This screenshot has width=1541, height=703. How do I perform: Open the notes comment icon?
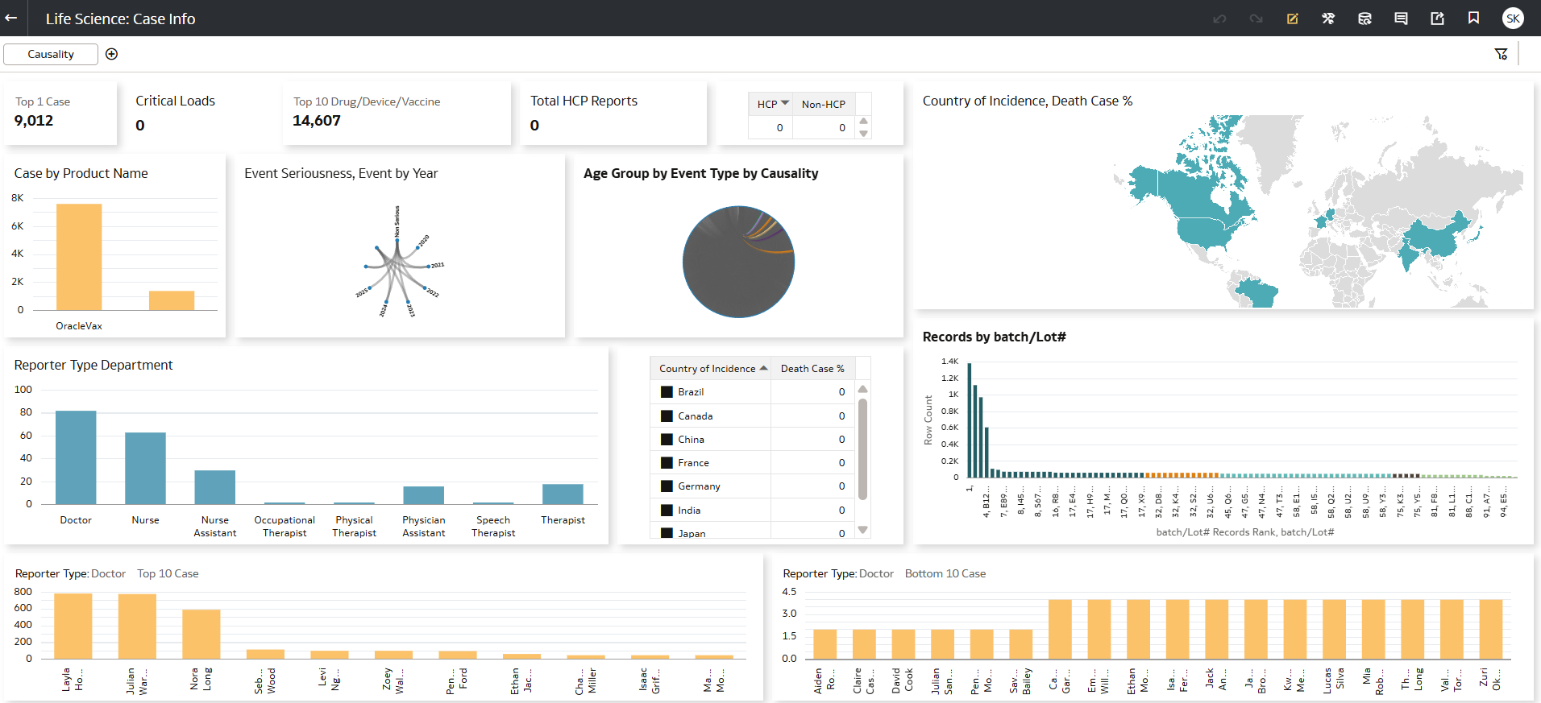[x=1401, y=19]
